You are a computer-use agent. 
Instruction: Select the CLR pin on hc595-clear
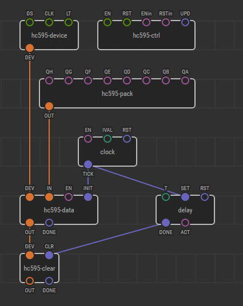coord(49,255)
